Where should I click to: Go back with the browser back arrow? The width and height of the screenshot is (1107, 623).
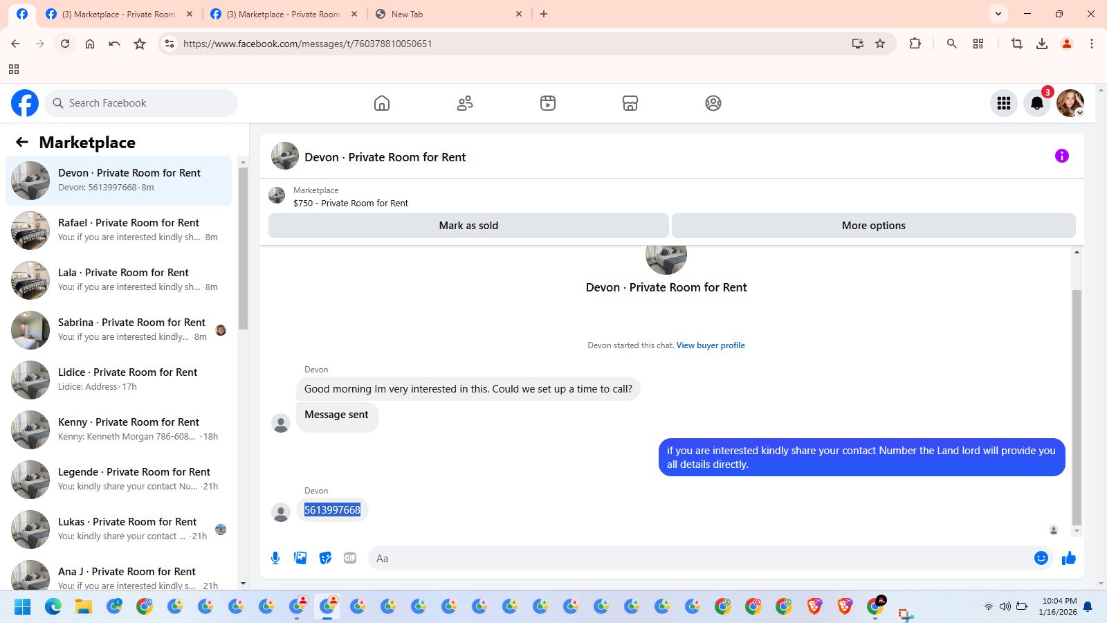15,44
